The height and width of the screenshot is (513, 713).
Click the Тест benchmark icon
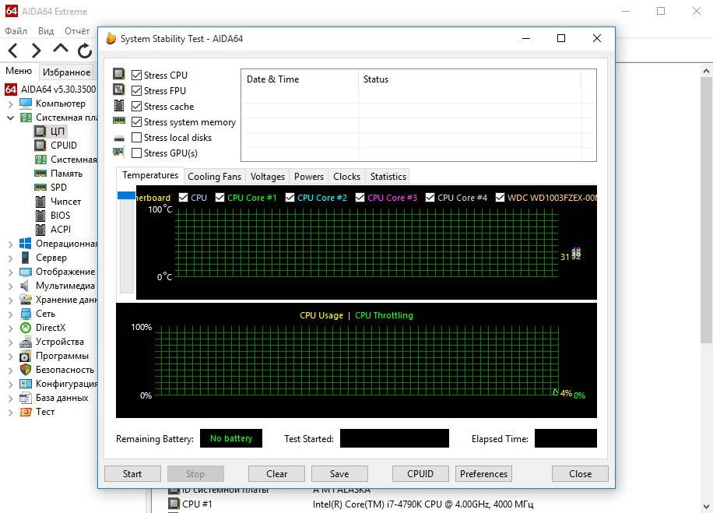point(26,412)
